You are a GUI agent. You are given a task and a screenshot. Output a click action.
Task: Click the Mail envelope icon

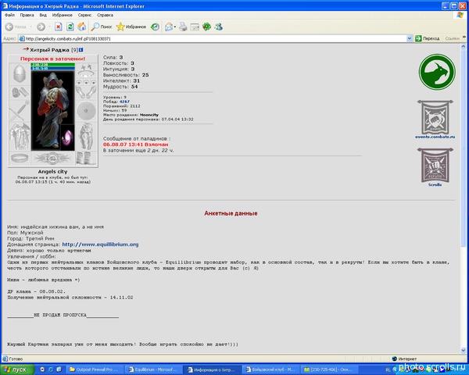click(x=169, y=27)
